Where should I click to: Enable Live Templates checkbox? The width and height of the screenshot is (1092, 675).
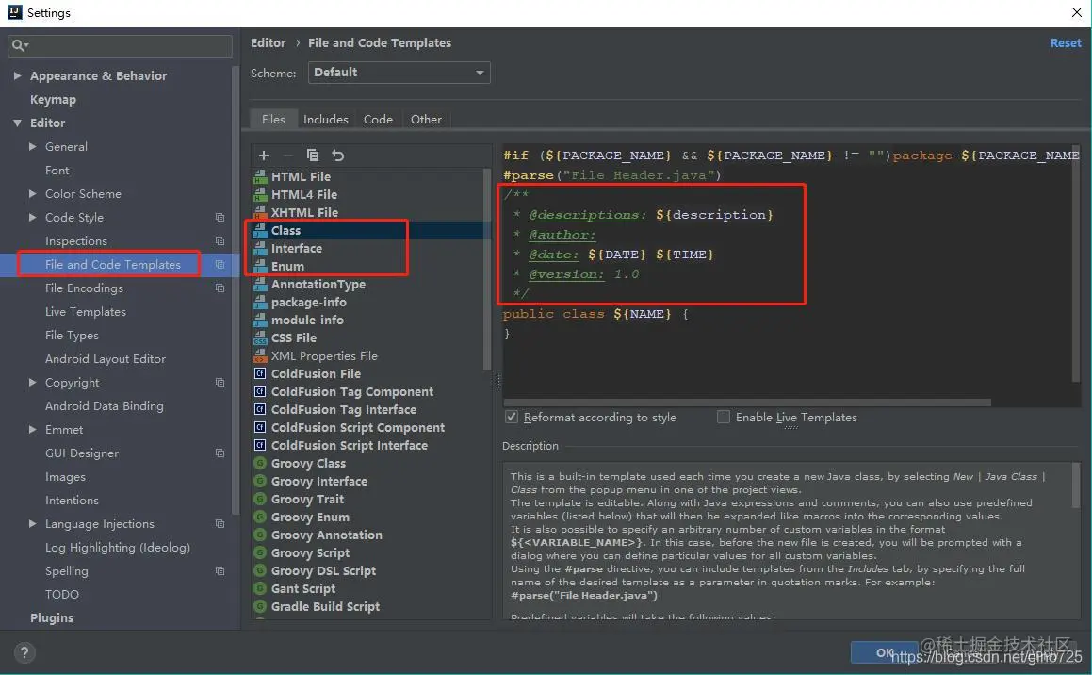click(724, 418)
